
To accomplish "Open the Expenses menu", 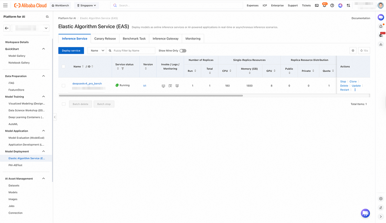I will coord(253,5).
